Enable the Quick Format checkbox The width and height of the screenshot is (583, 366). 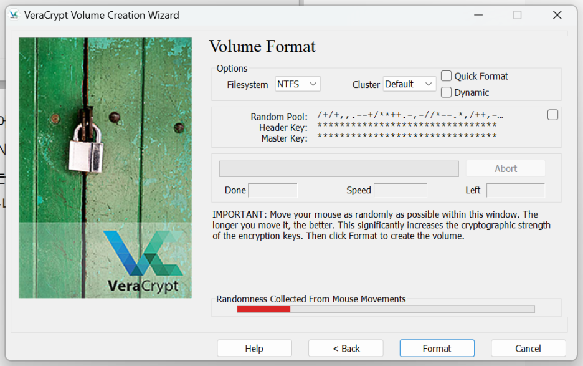tap(446, 76)
